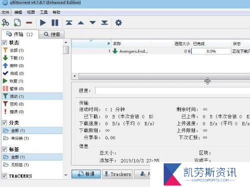
Task: Open the 视图 menu
Action: click(x=31, y=12)
